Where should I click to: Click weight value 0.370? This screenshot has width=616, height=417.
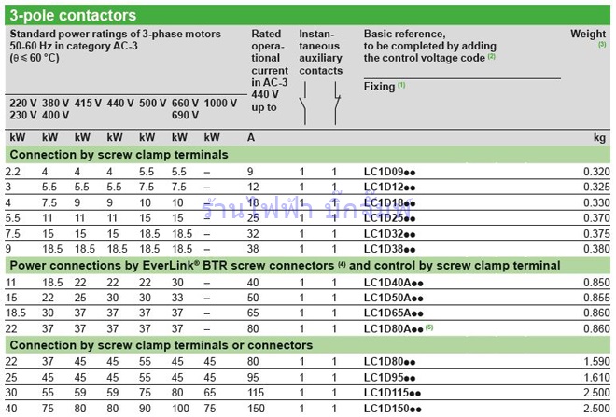click(596, 218)
